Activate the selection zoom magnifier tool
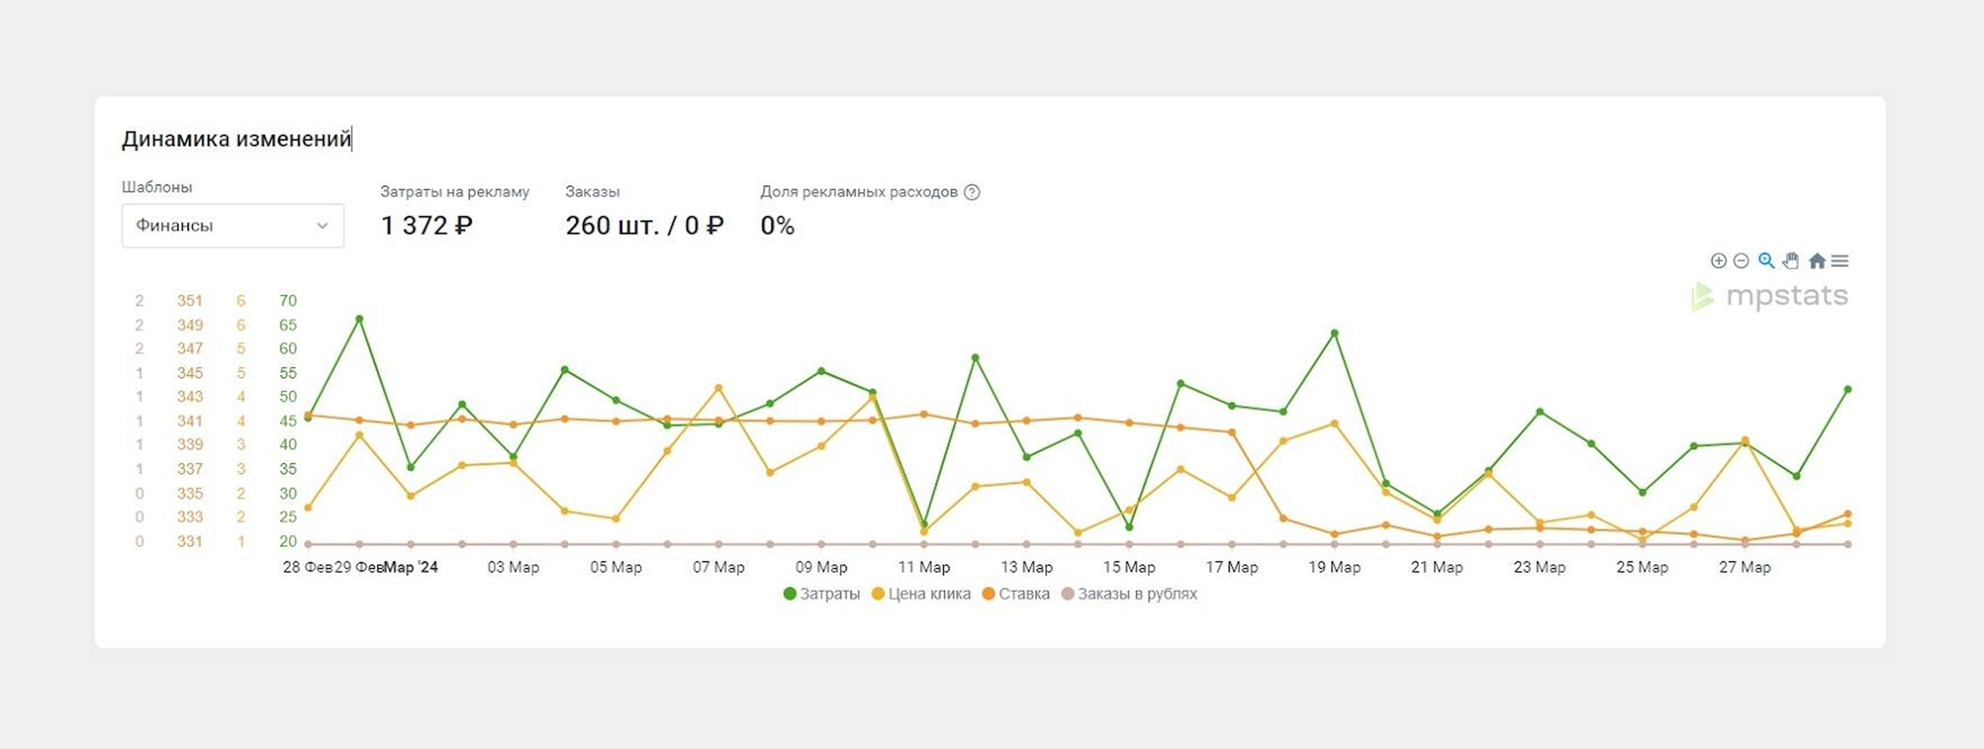 (x=1767, y=261)
